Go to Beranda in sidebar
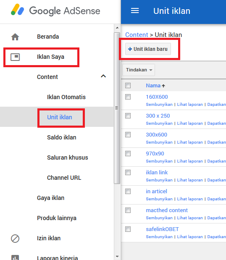Viewport: 226px width, 260px height. click(48, 37)
